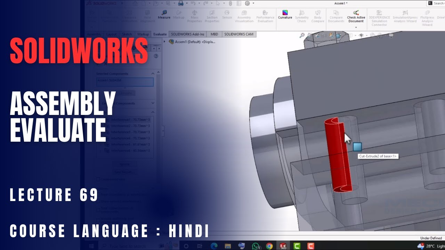
Task: Open Mass Properties
Action: (x=195, y=17)
